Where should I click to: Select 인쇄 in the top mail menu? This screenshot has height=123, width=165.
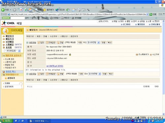45,36
